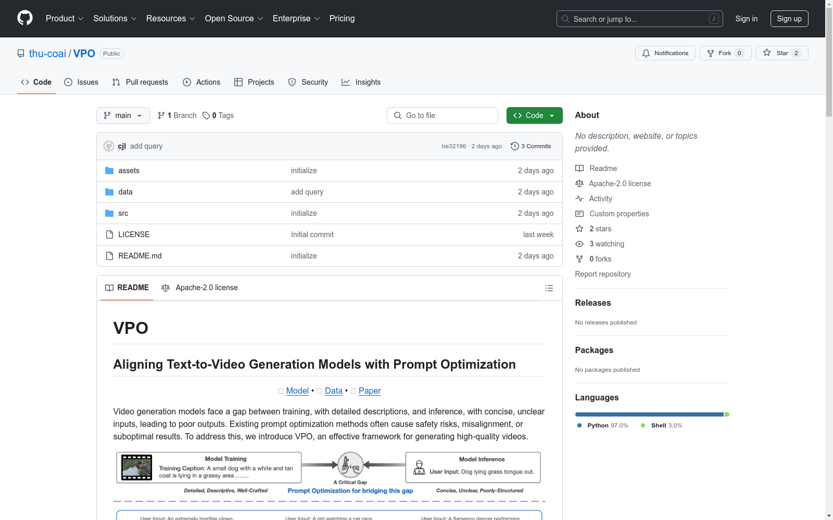Click the Notifications bell icon

pos(646,53)
